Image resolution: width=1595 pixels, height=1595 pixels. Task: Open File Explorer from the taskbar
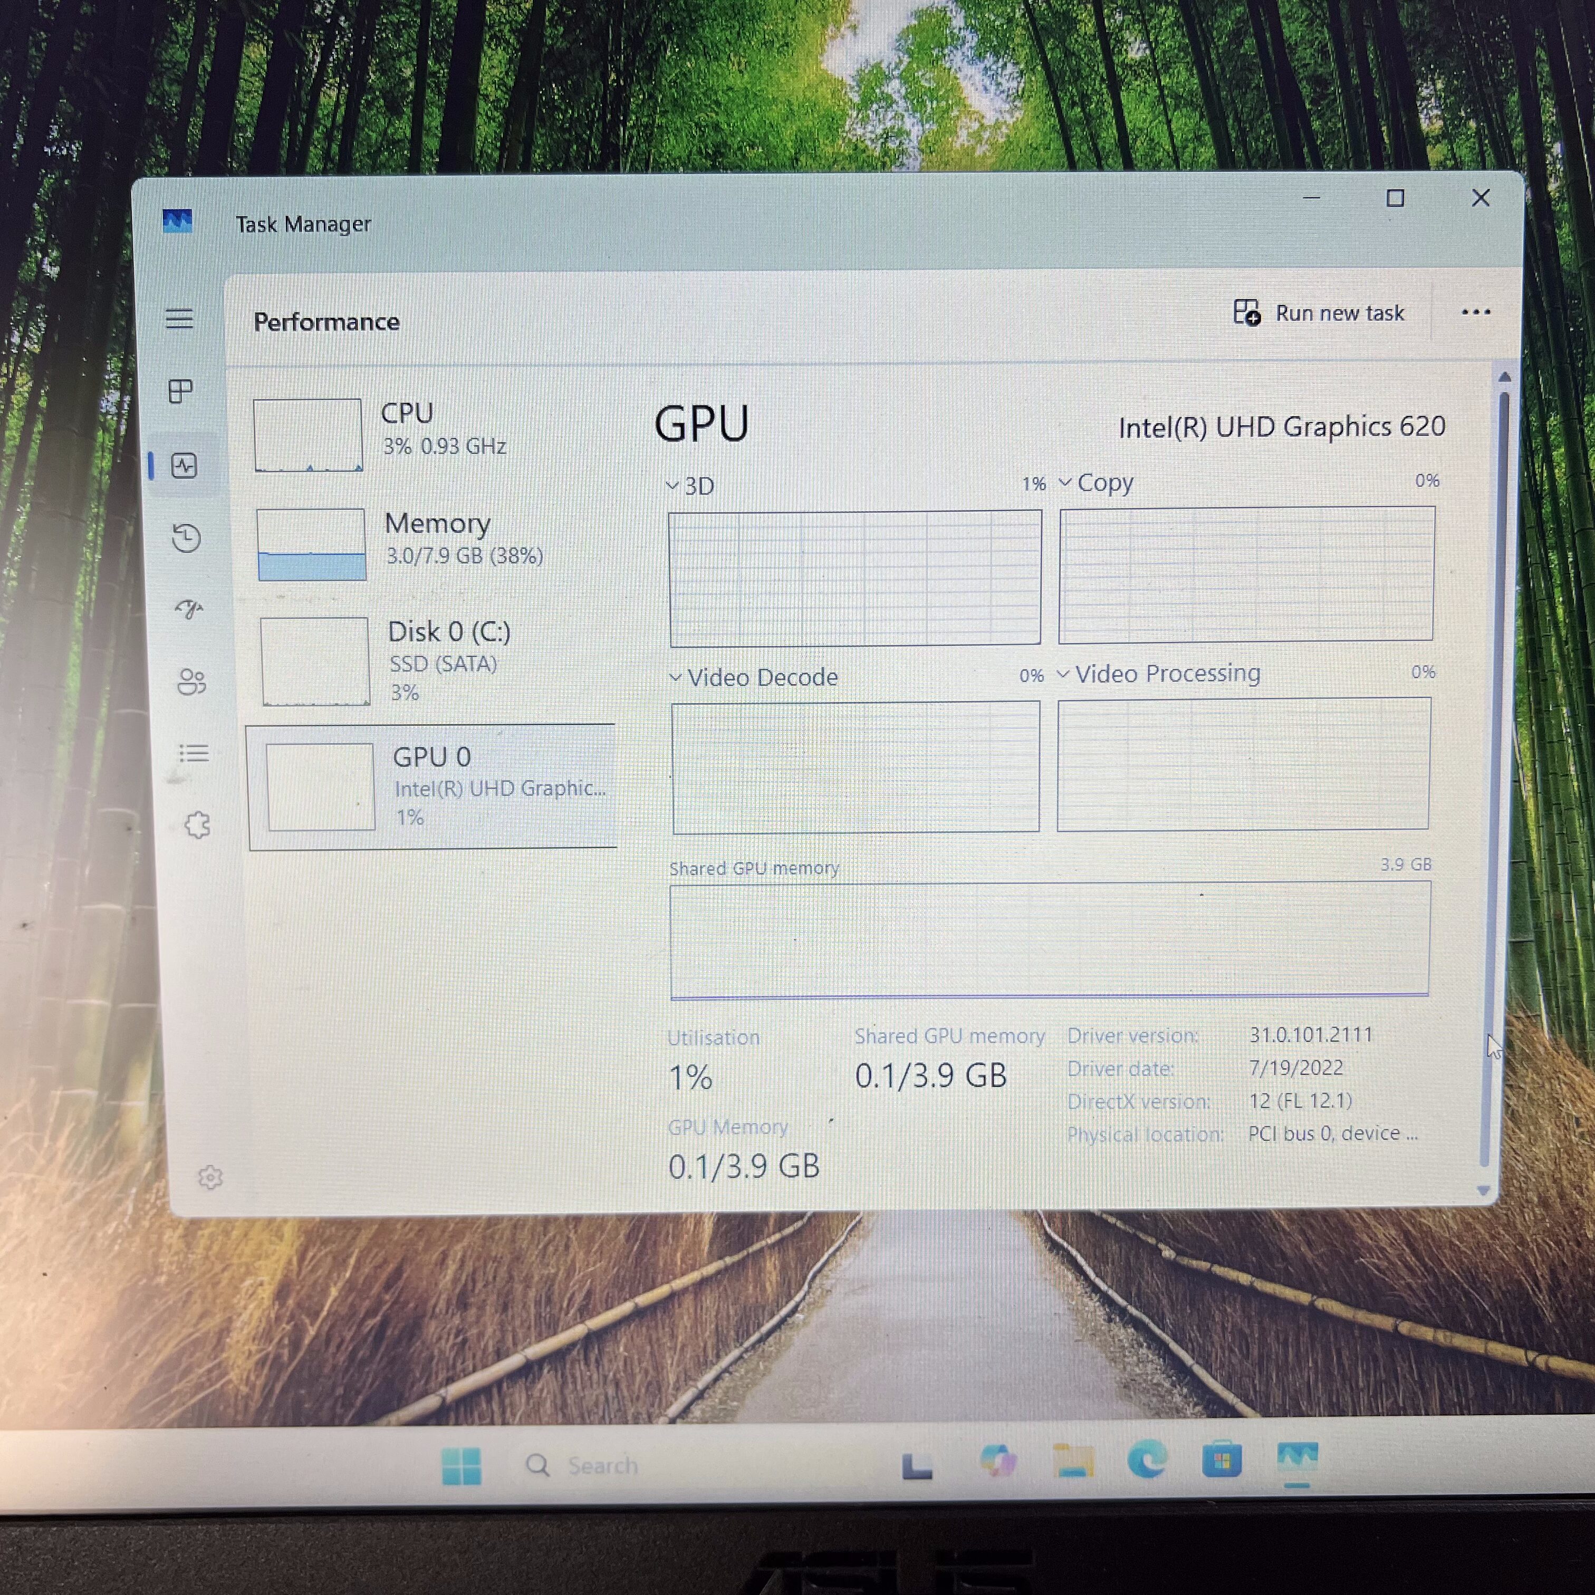pyautogui.click(x=1074, y=1461)
